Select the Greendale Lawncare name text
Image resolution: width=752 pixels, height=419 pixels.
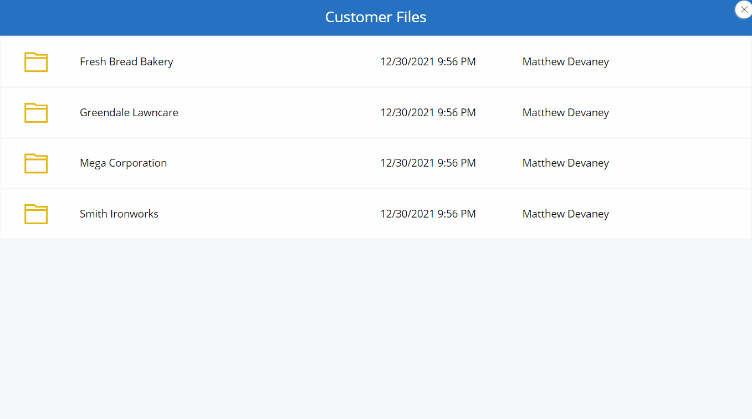[x=129, y=113]
